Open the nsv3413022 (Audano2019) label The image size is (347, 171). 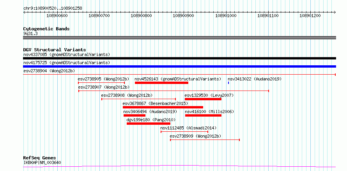[x=255, y=79]
